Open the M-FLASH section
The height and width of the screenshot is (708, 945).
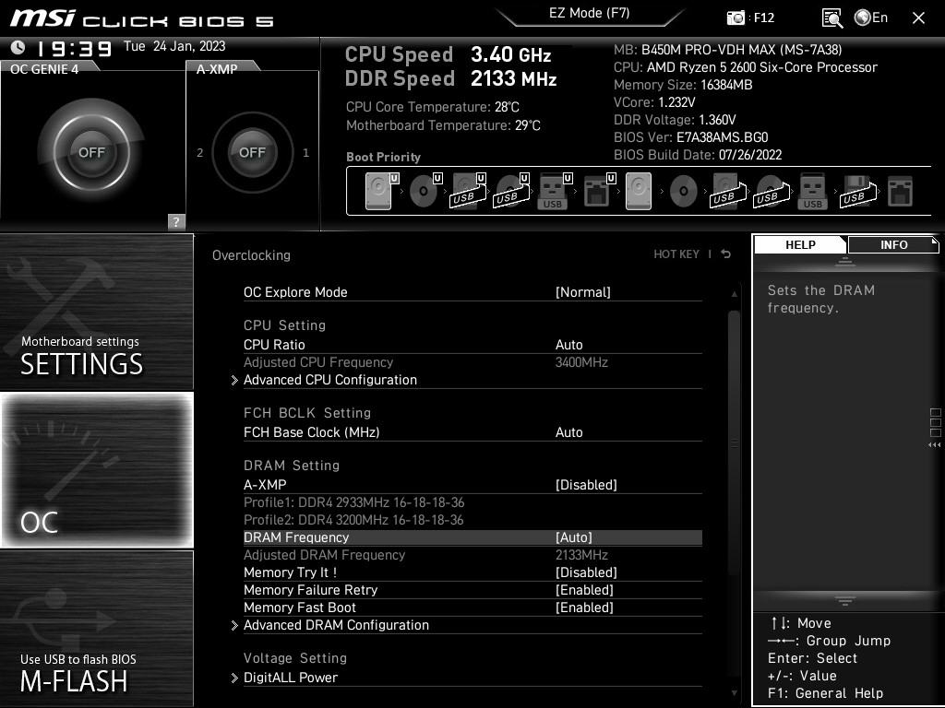pos(96,628)
